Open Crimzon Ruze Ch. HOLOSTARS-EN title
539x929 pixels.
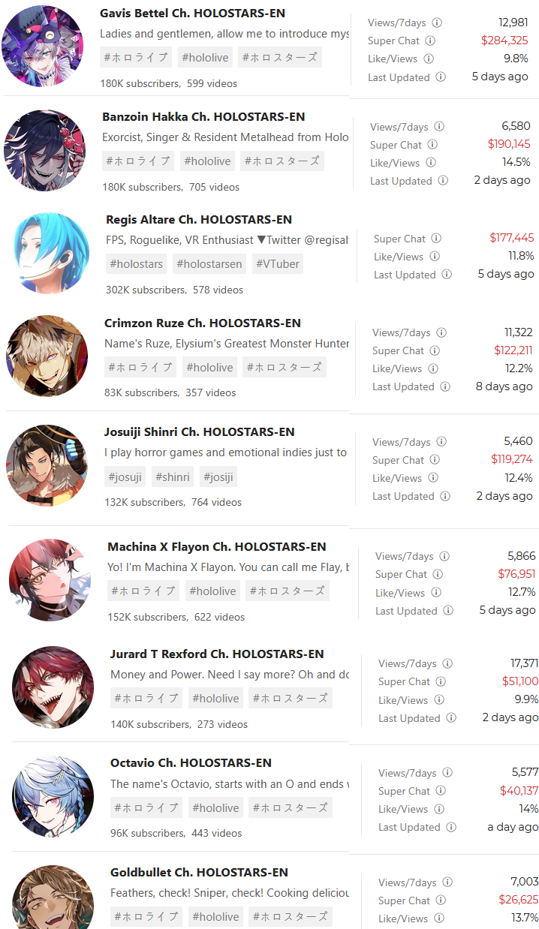pos(203,323)
